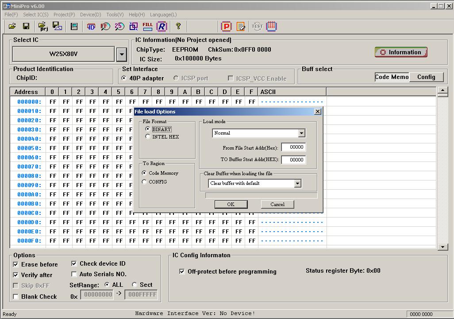Save buffer with the floppy disk icon
The width and height of the screenshot is (454, 319).
26,26
